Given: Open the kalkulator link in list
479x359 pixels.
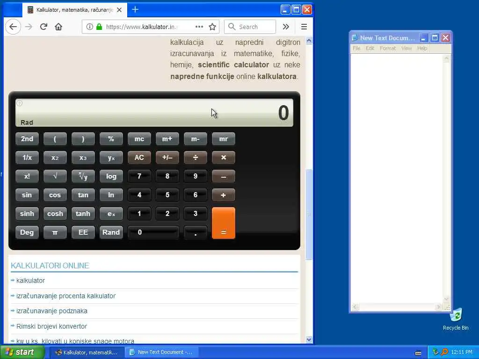Looking at the screenshot, I should pos(30,280).
